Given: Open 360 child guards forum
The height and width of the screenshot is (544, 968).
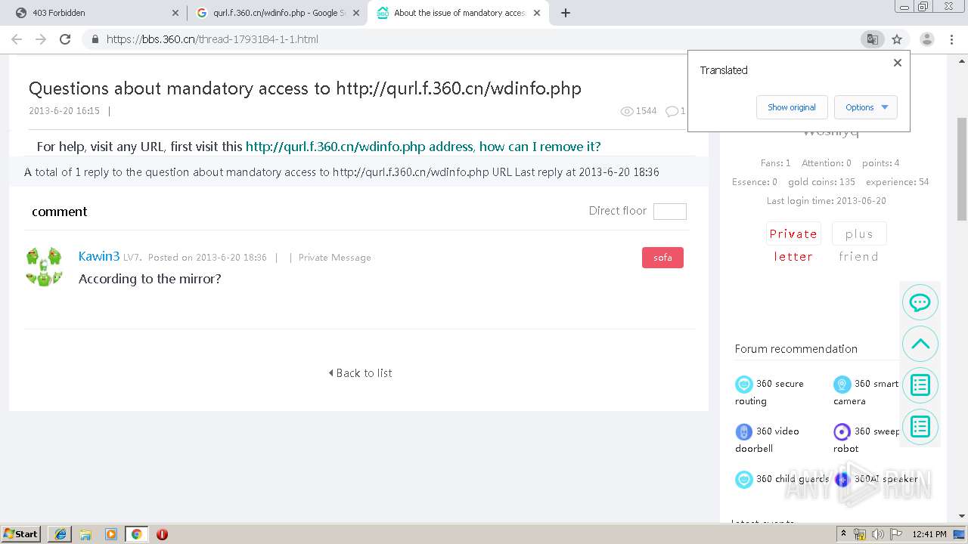Looking at the screenshot, I should 782,479.
